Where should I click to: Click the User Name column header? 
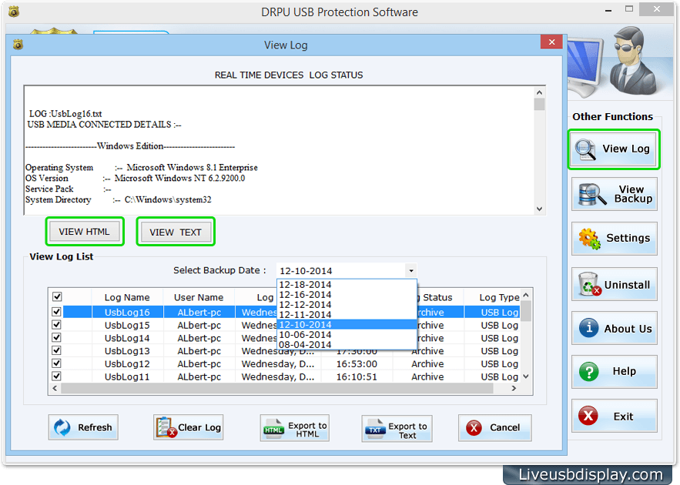coord(199,297)
